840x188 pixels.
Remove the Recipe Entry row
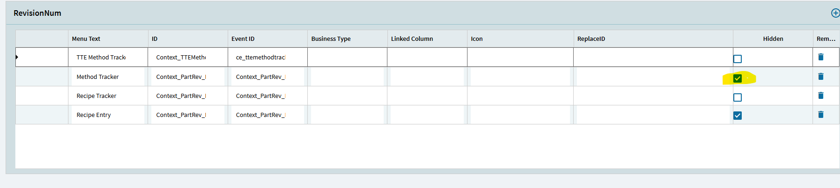click(x=821, y=115)
